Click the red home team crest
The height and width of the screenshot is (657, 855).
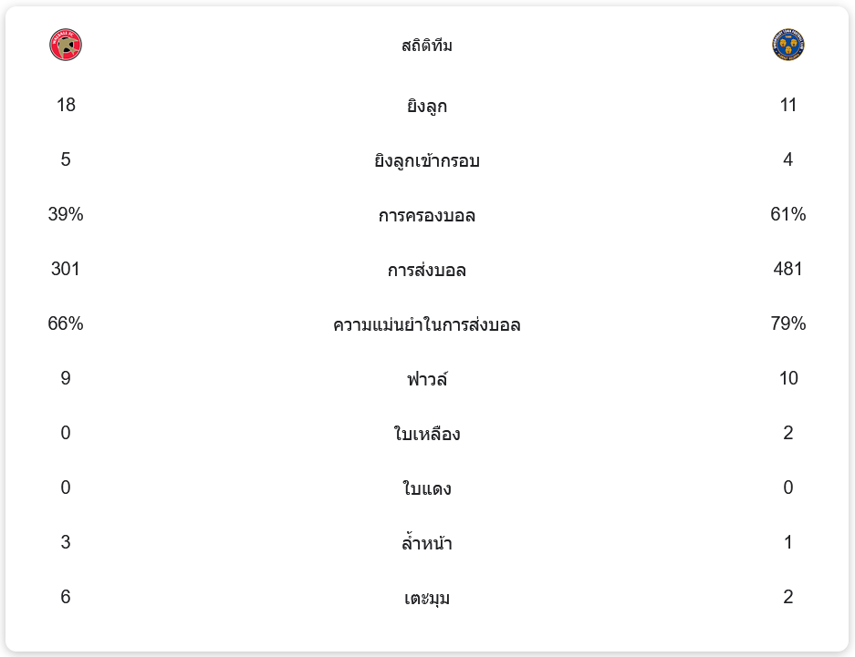tap(66, 45)
